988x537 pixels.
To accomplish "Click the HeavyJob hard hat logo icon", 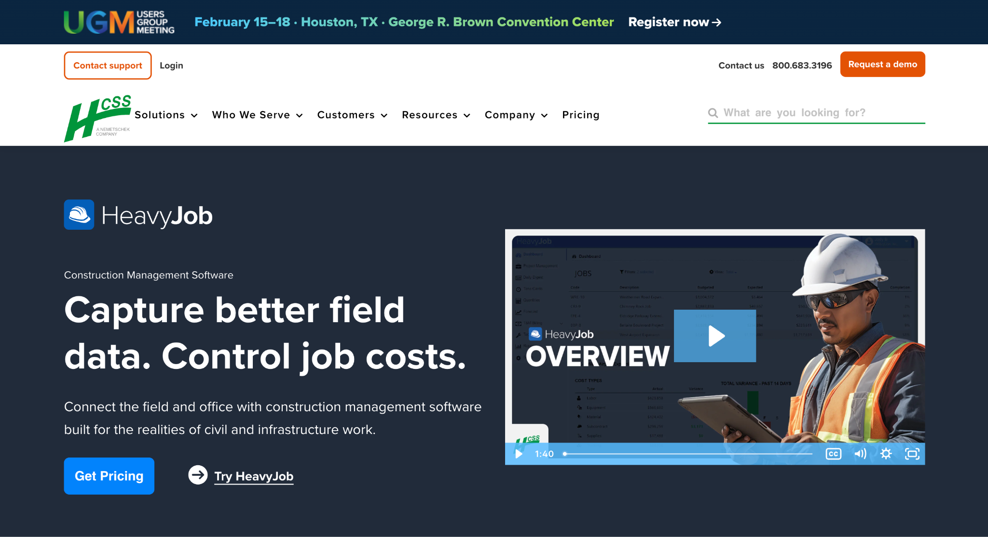I will [x=79, y=215].
